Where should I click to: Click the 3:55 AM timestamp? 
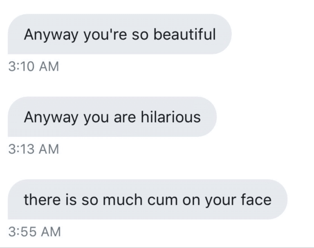(34, 232)
